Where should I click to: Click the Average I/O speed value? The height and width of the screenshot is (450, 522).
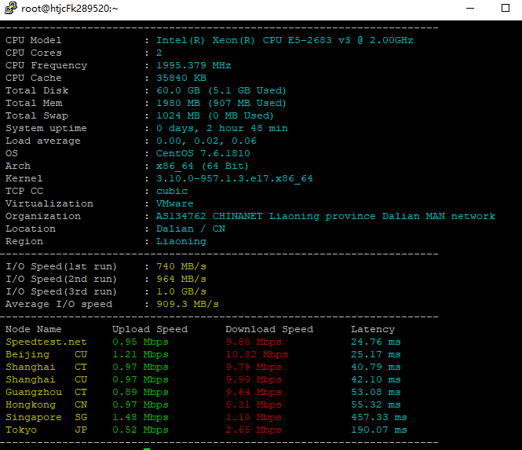[x=188, y=304]
